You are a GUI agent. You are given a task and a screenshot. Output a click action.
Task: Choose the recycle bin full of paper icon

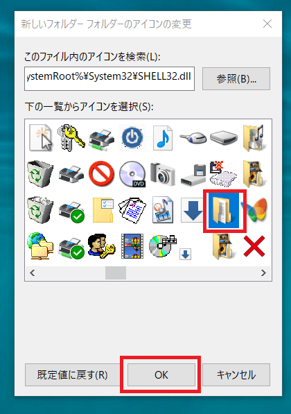coord(40,209)
